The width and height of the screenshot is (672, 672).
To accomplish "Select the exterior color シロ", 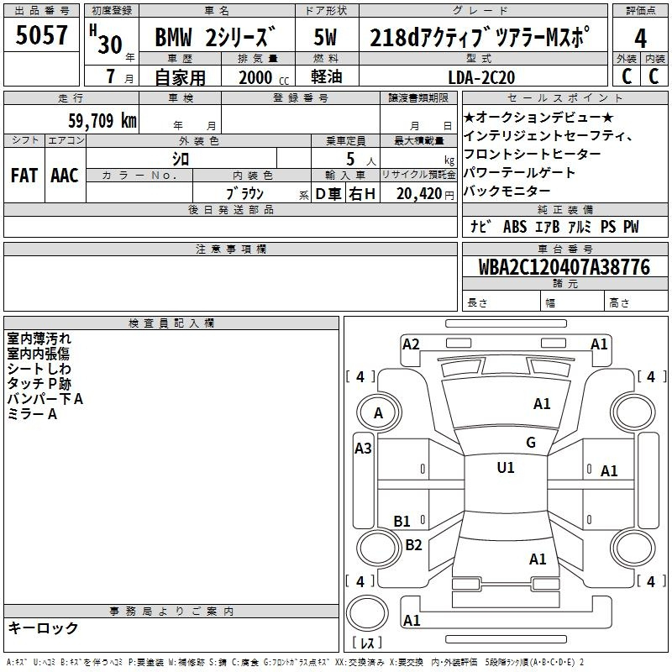I will point(181,159).
